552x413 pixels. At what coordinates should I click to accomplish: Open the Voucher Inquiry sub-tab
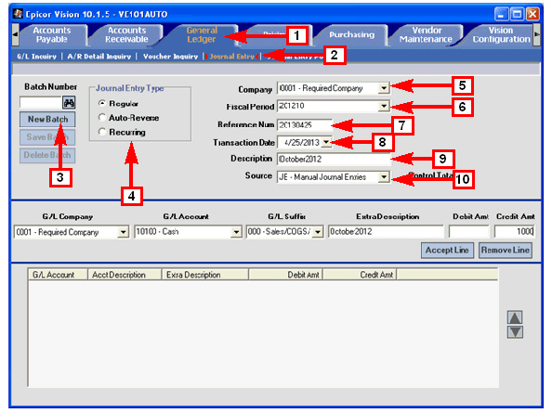(x=170, y=57)
